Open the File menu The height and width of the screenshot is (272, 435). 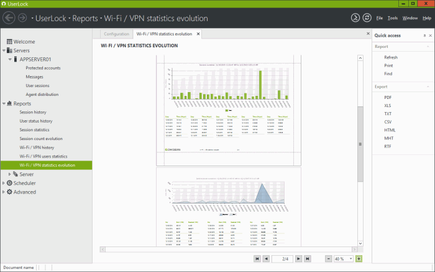379,18
